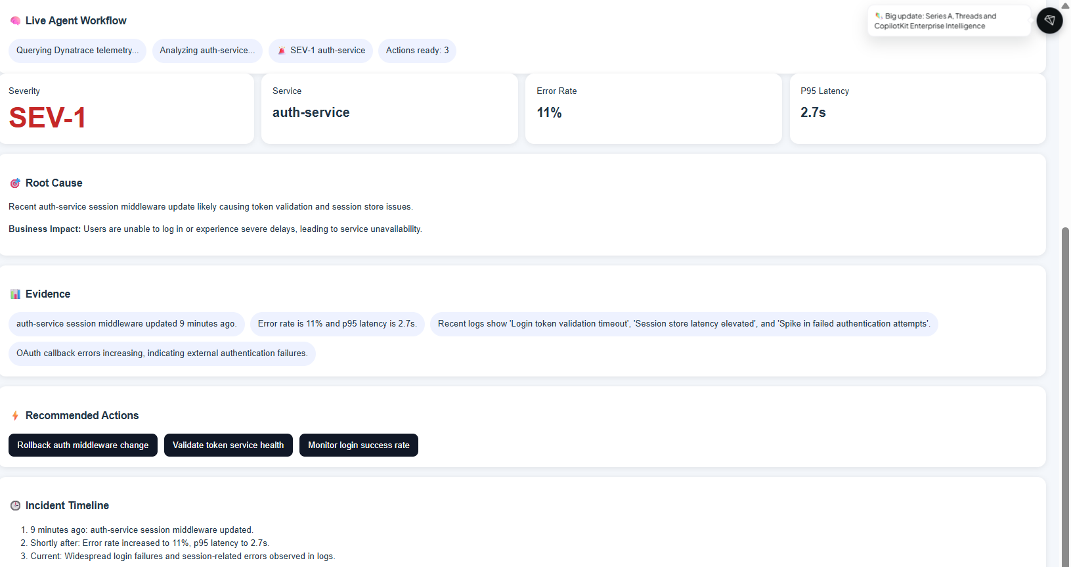Click the target icon next to Root Cause
The height and width of the screenshot is (567, 1071).
point(15,183)
